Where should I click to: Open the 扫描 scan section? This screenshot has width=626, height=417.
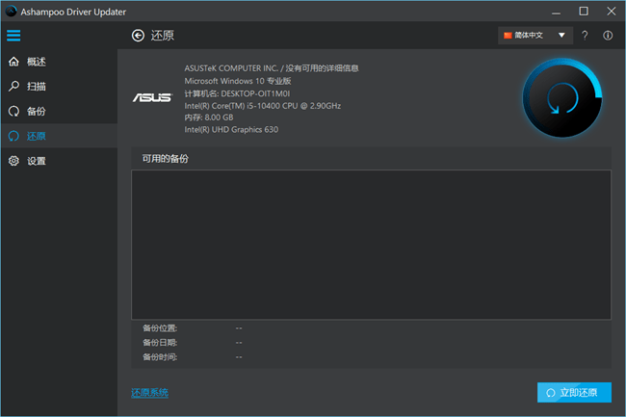coord(36,87)
